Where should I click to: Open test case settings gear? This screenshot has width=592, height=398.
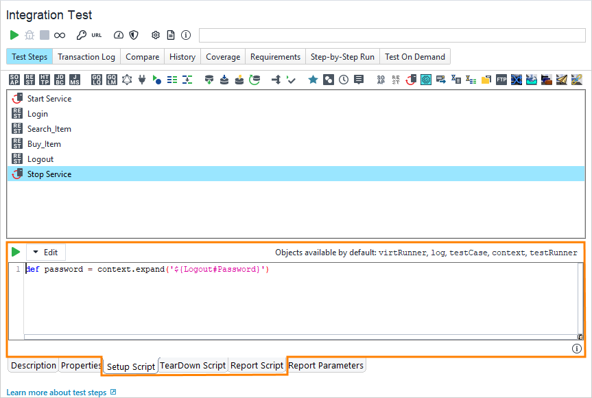(x=156, y=35)
